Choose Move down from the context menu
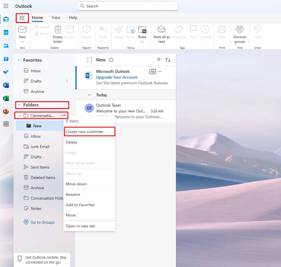 89,184
